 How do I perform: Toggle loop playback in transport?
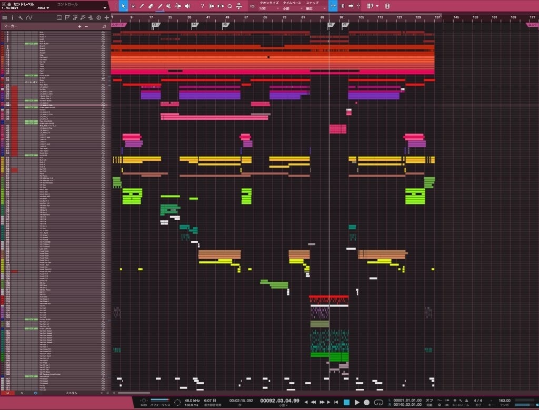click(378, 402)
